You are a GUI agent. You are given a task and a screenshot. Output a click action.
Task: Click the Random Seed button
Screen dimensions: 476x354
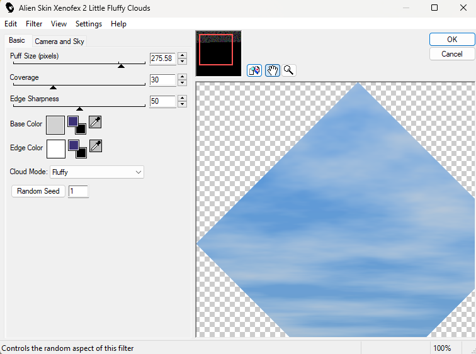[38, 191]
